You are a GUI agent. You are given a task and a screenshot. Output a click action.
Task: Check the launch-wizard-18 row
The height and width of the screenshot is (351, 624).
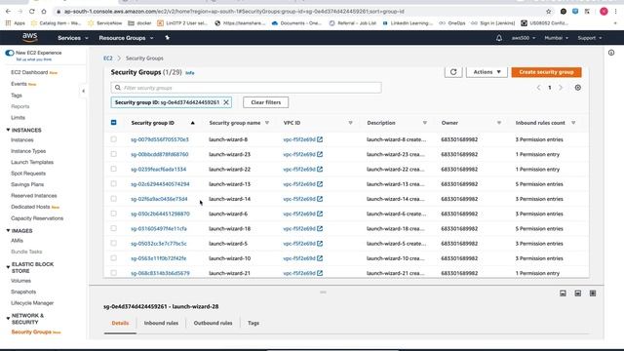pyautogui.click(x=114, y=228)
